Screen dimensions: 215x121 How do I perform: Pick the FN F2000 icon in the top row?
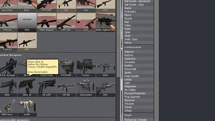pyautogui.click(x=47, y=6)
